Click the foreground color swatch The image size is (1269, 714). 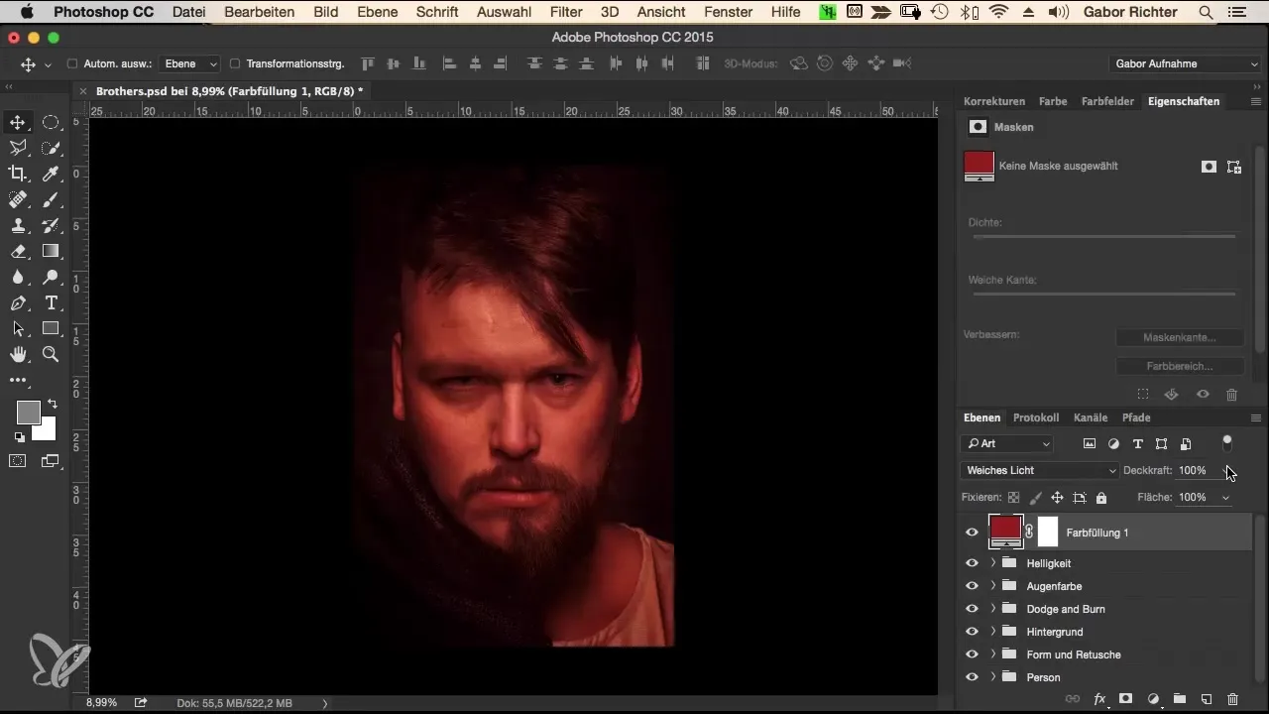28,412
